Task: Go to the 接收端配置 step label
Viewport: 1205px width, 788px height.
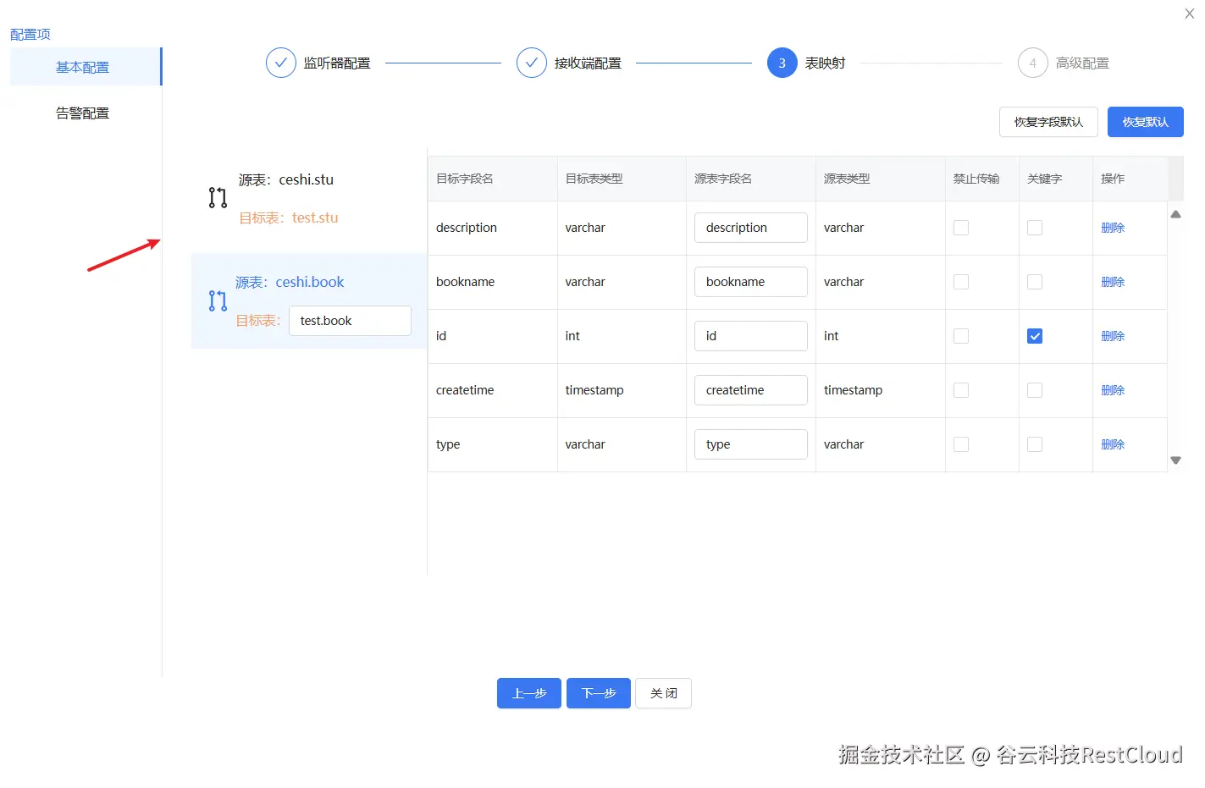Action: pyautogui.click(x=588, y=63)
